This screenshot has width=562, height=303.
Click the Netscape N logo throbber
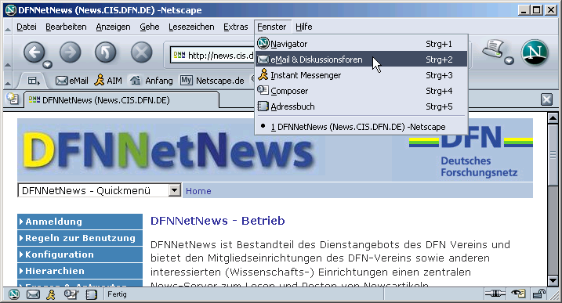(x=535, y=53)
